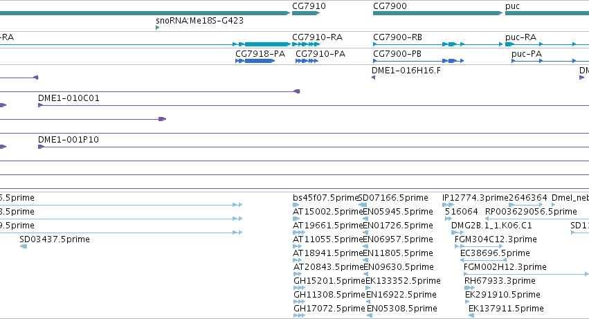589x319 pixels.
Task: Select the SD07166.5prime EST
Action: [x=393, y=198]
